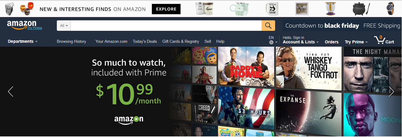Open the All search category dropdown
The image size is (402, 137).
pyautogui.click(x=64, y=25)
